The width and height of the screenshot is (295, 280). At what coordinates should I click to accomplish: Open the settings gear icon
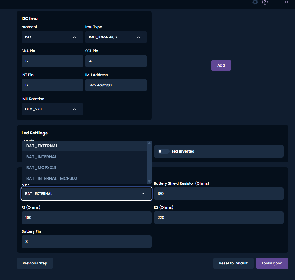pyautogui.click(x=255, y=2)
